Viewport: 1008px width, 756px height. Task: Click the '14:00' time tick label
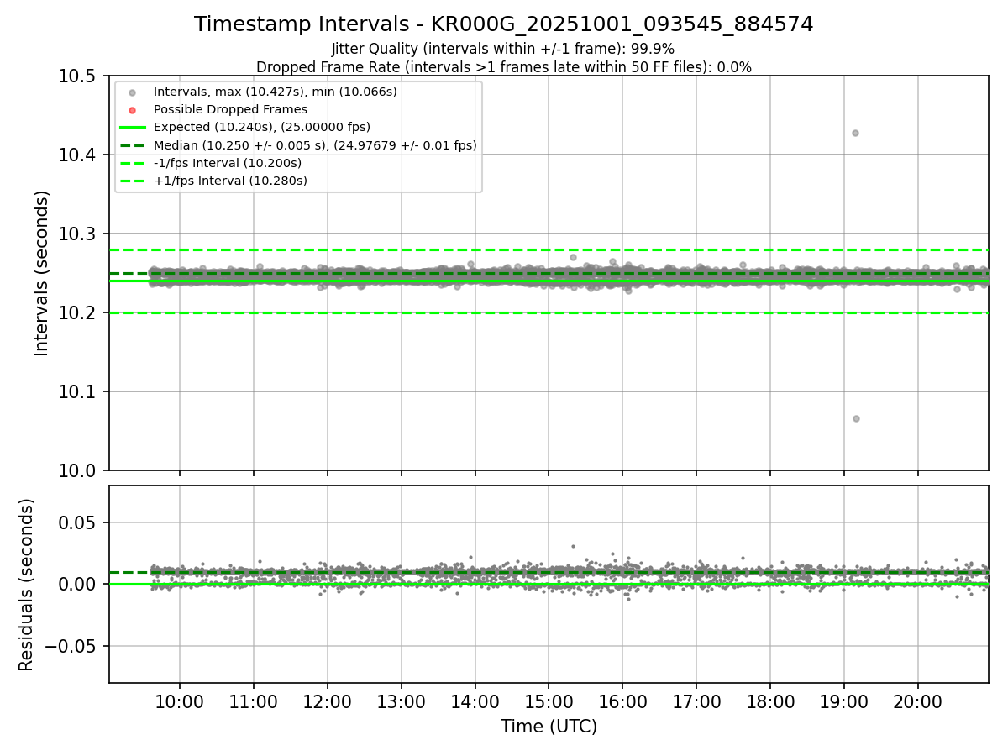click(x=475, y=701)
